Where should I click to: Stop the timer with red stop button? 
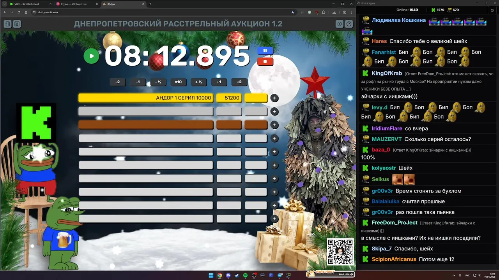265,61
